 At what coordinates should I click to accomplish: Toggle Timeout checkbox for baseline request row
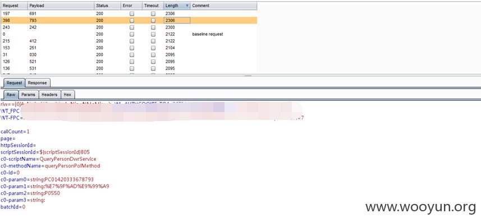point(153,34)
